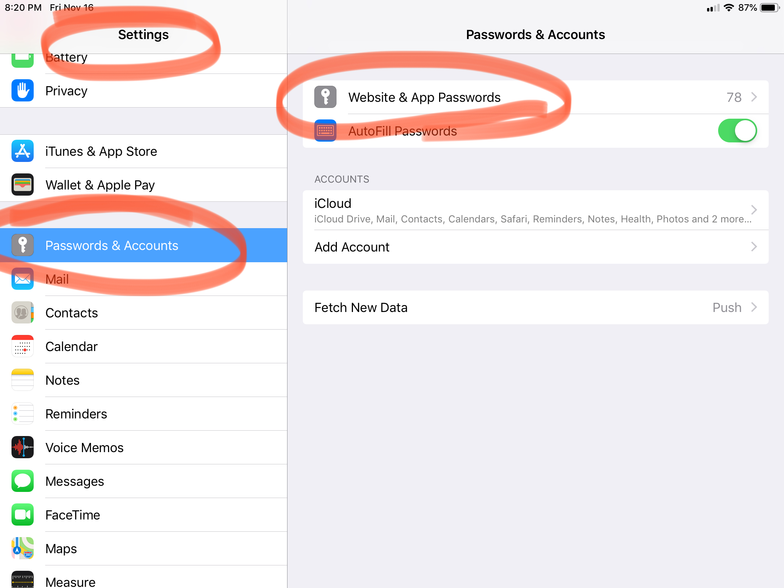
Task: Tap the Messages settings row
Action: (x=75, y=481)
